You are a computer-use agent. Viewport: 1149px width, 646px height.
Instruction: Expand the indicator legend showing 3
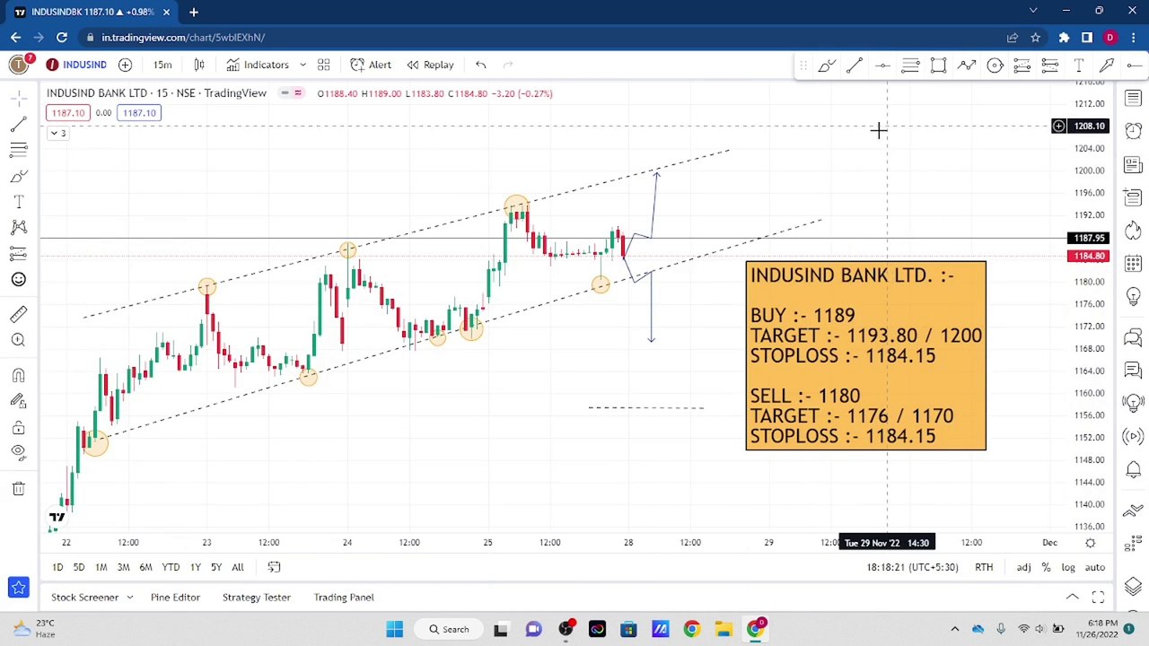[x=57, y=133]
